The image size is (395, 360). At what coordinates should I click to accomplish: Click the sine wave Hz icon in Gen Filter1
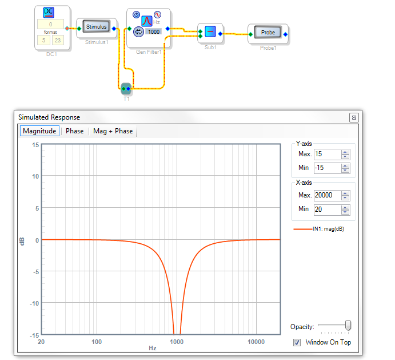(157, 15)
